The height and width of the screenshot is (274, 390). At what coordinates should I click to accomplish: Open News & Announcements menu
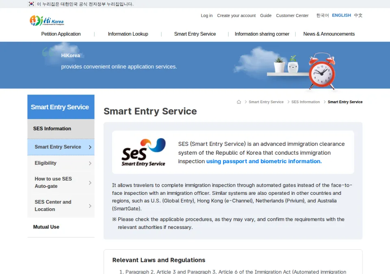click(329, 34)
